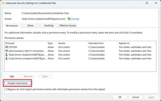Screen dimensions: 161x101
Task: Click the Change owner link
Action: tap(75, 19)
